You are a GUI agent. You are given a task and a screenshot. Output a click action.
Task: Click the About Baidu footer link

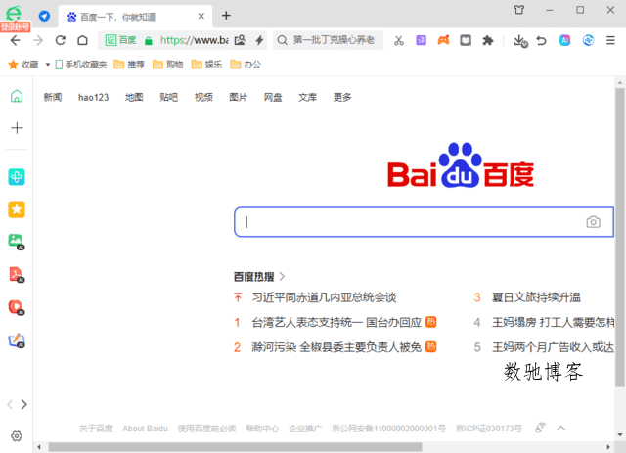(x=146, y=429)
